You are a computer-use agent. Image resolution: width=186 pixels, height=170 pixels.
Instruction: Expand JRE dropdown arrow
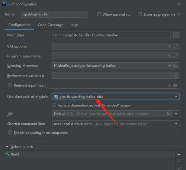click(176, 114)
